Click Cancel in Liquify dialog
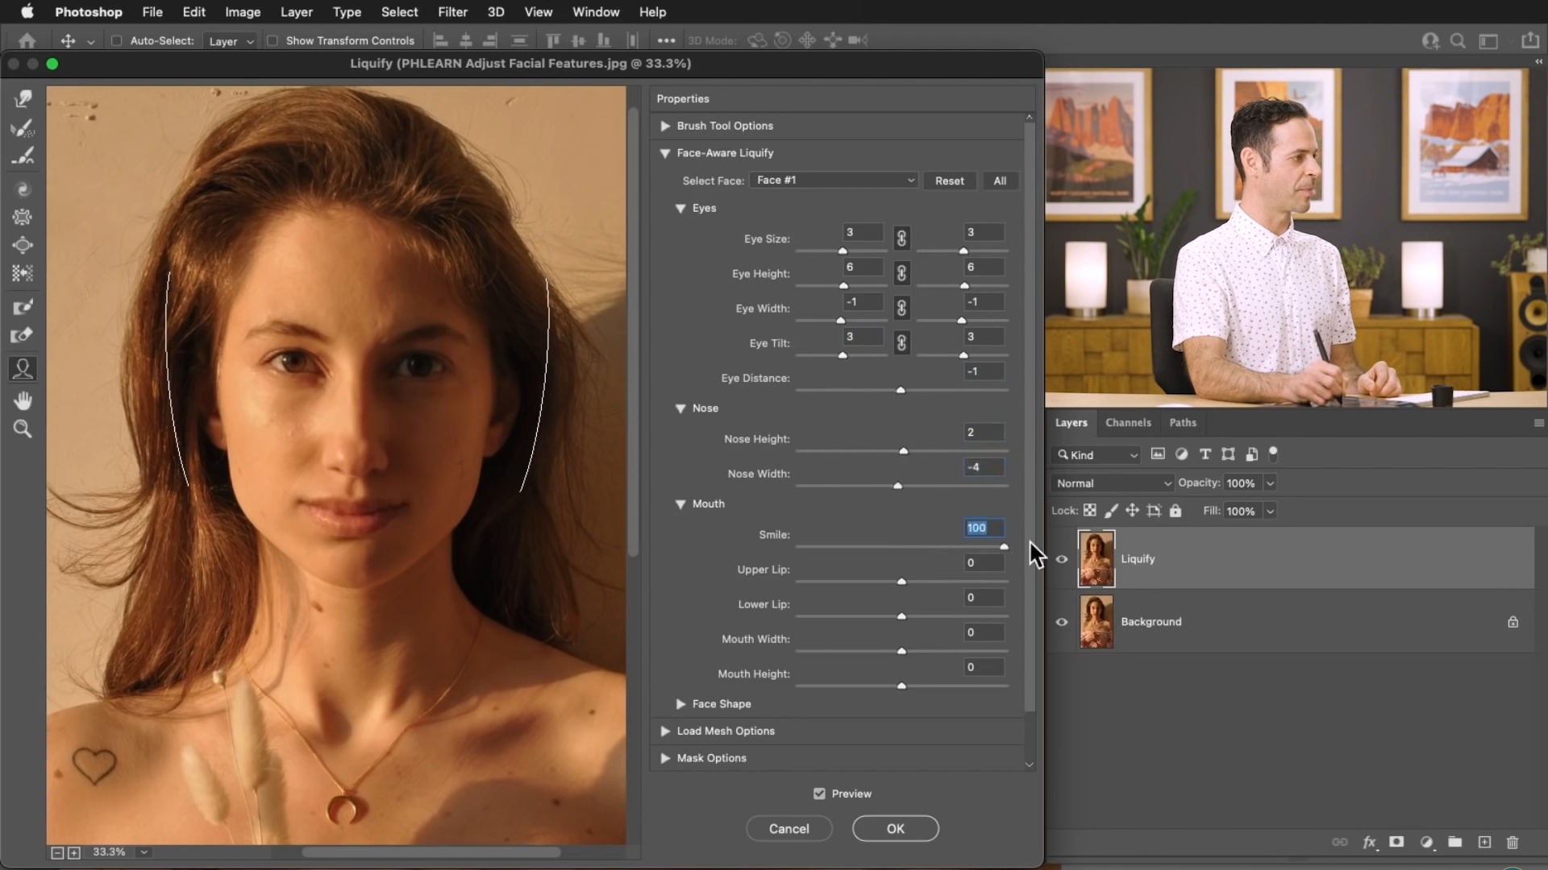1548x870 pixels. (x=789, y=828)
